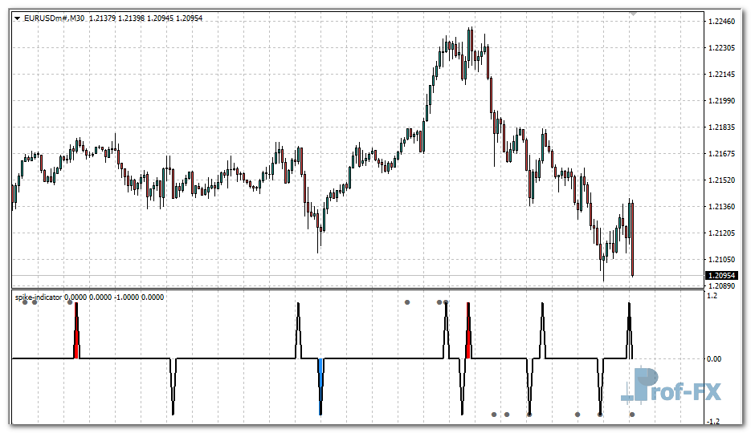The height and width of the screenshot is (433, 751).
Task: Click the dropdown triangle beside EURUSDm#,M30
Action: coord(17,18)
